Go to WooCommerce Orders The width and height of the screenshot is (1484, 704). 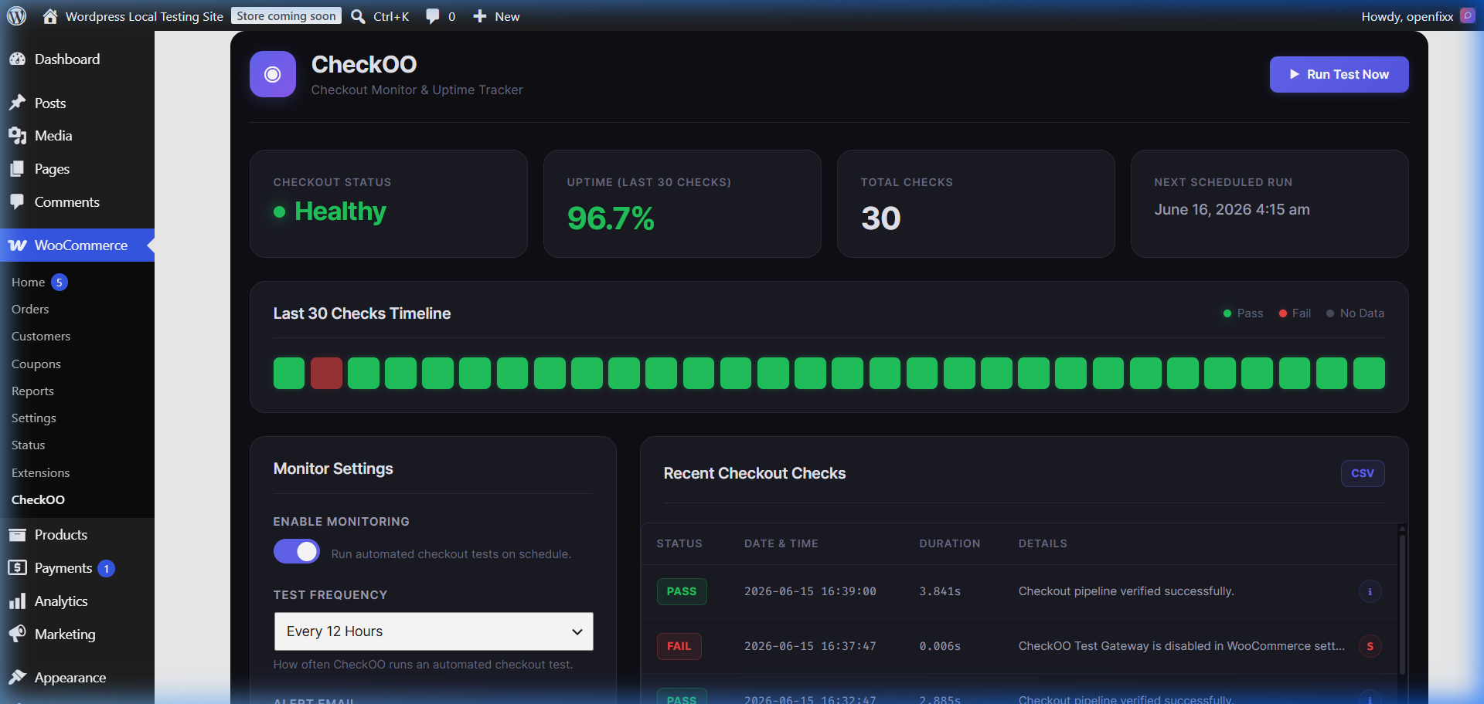pyautogui.click(x=30, y=309)
